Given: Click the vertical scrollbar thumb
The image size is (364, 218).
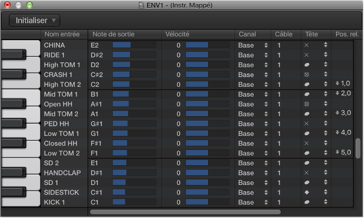Looking at the screenshot, I should (358, 148).
